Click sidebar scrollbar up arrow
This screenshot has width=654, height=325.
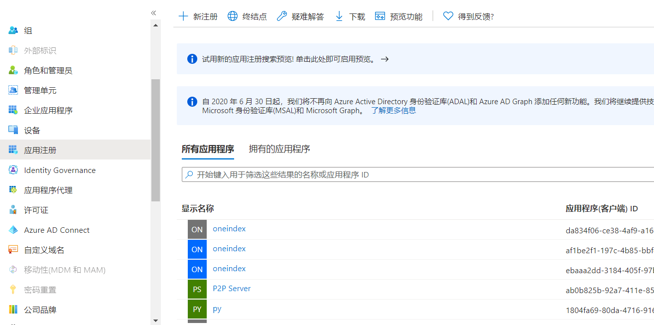pos(156,24)
